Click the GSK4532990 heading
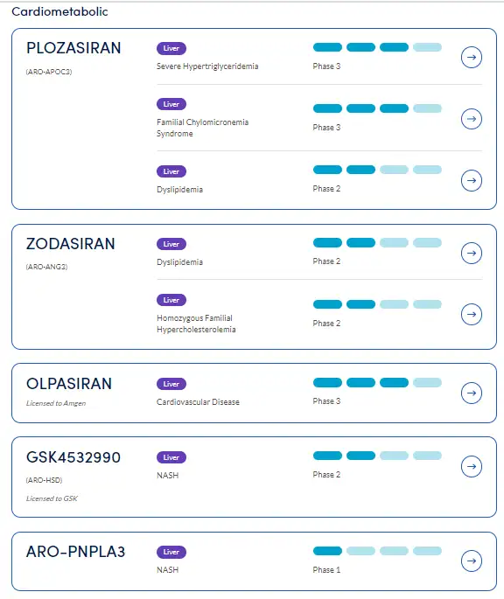 (x=73, y=457)
